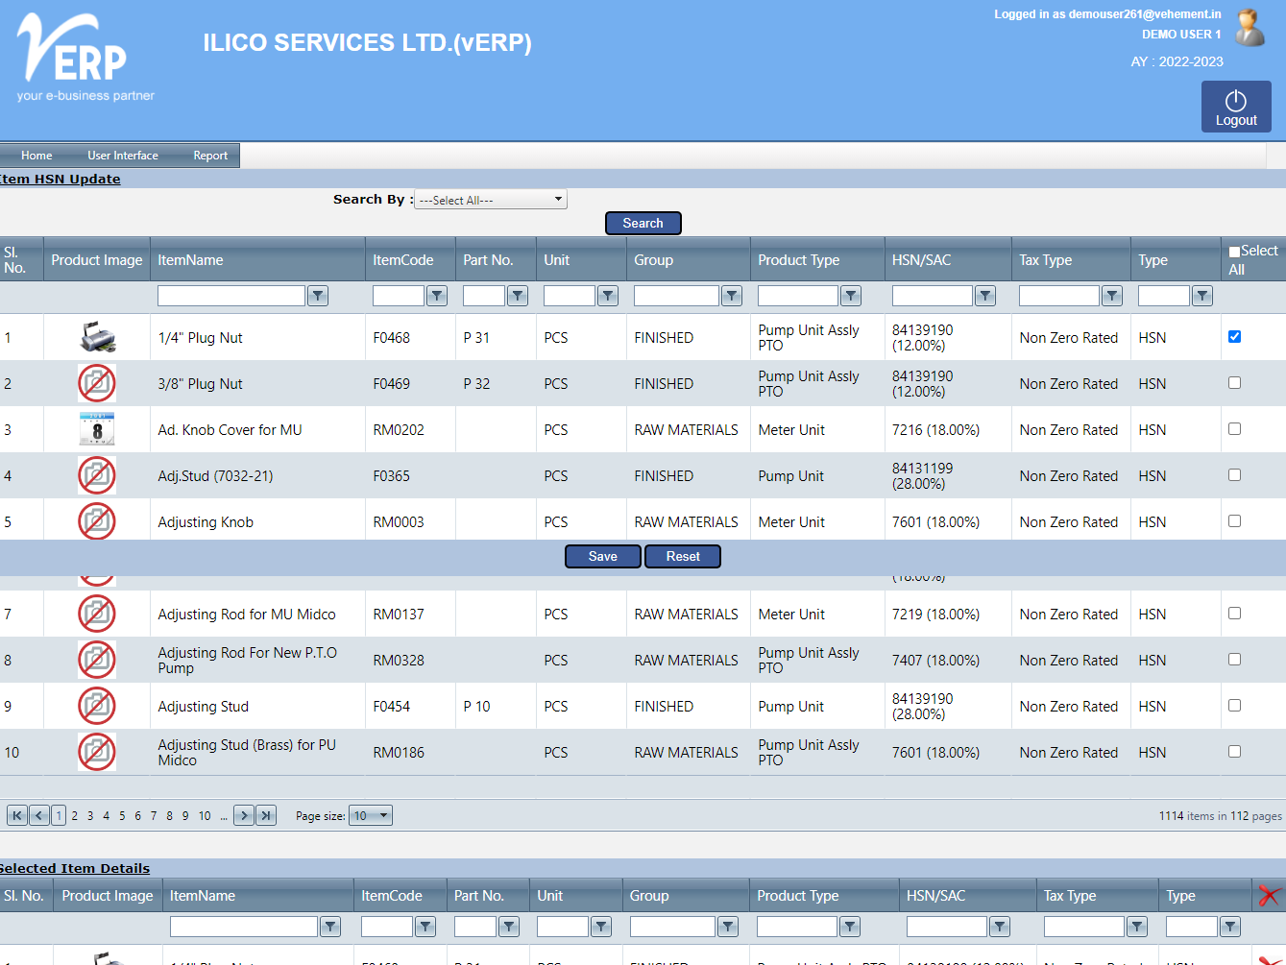The image size is (1286, 965).
Task: Click the HSN/SAC filter text field in top grid
Action: 933,296
